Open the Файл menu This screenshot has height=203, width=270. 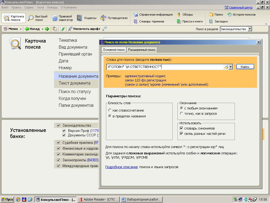[x=5, y=7]
